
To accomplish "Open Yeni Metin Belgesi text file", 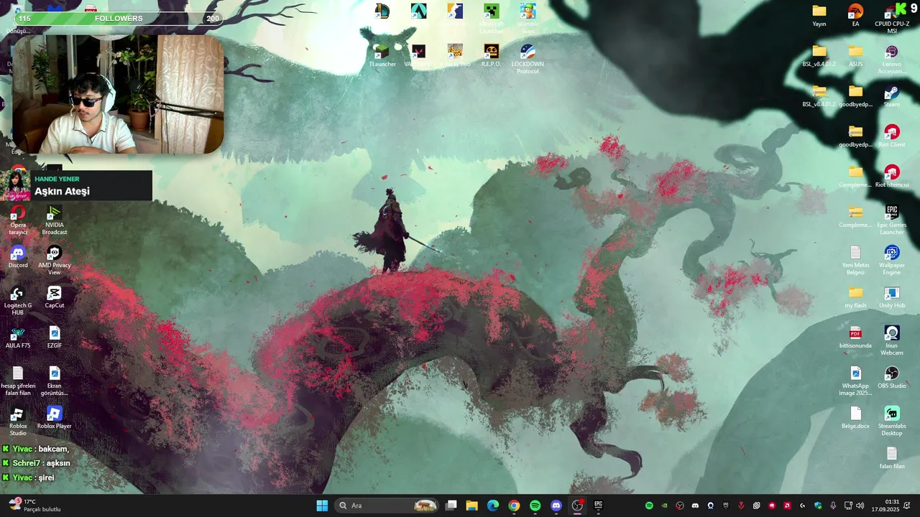I will [855, 260].
